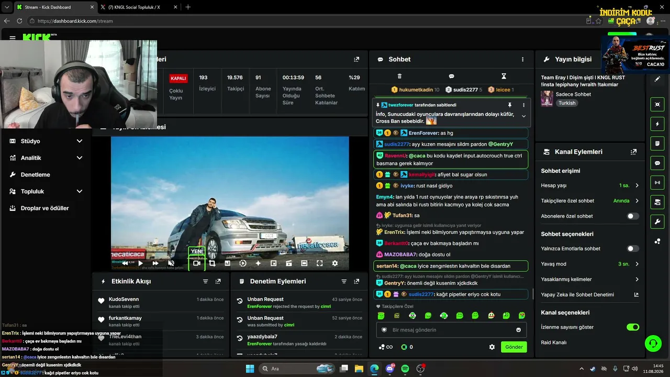Click the wrench icon in right sidebar
670x377 pixels.
(x=657, y=221)
